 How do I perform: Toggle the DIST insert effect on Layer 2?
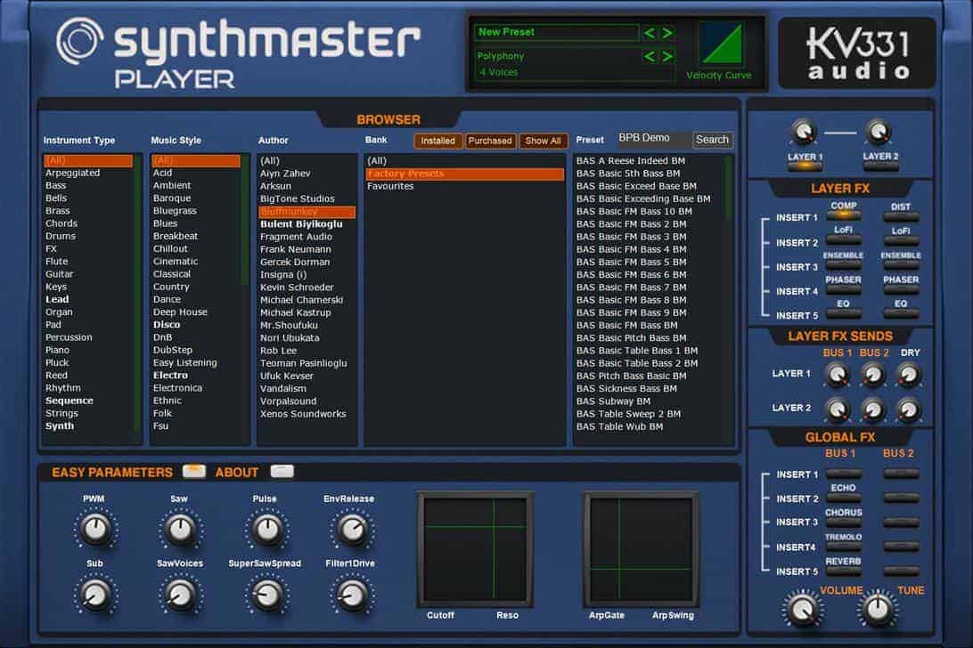click(x=901, y=216)
